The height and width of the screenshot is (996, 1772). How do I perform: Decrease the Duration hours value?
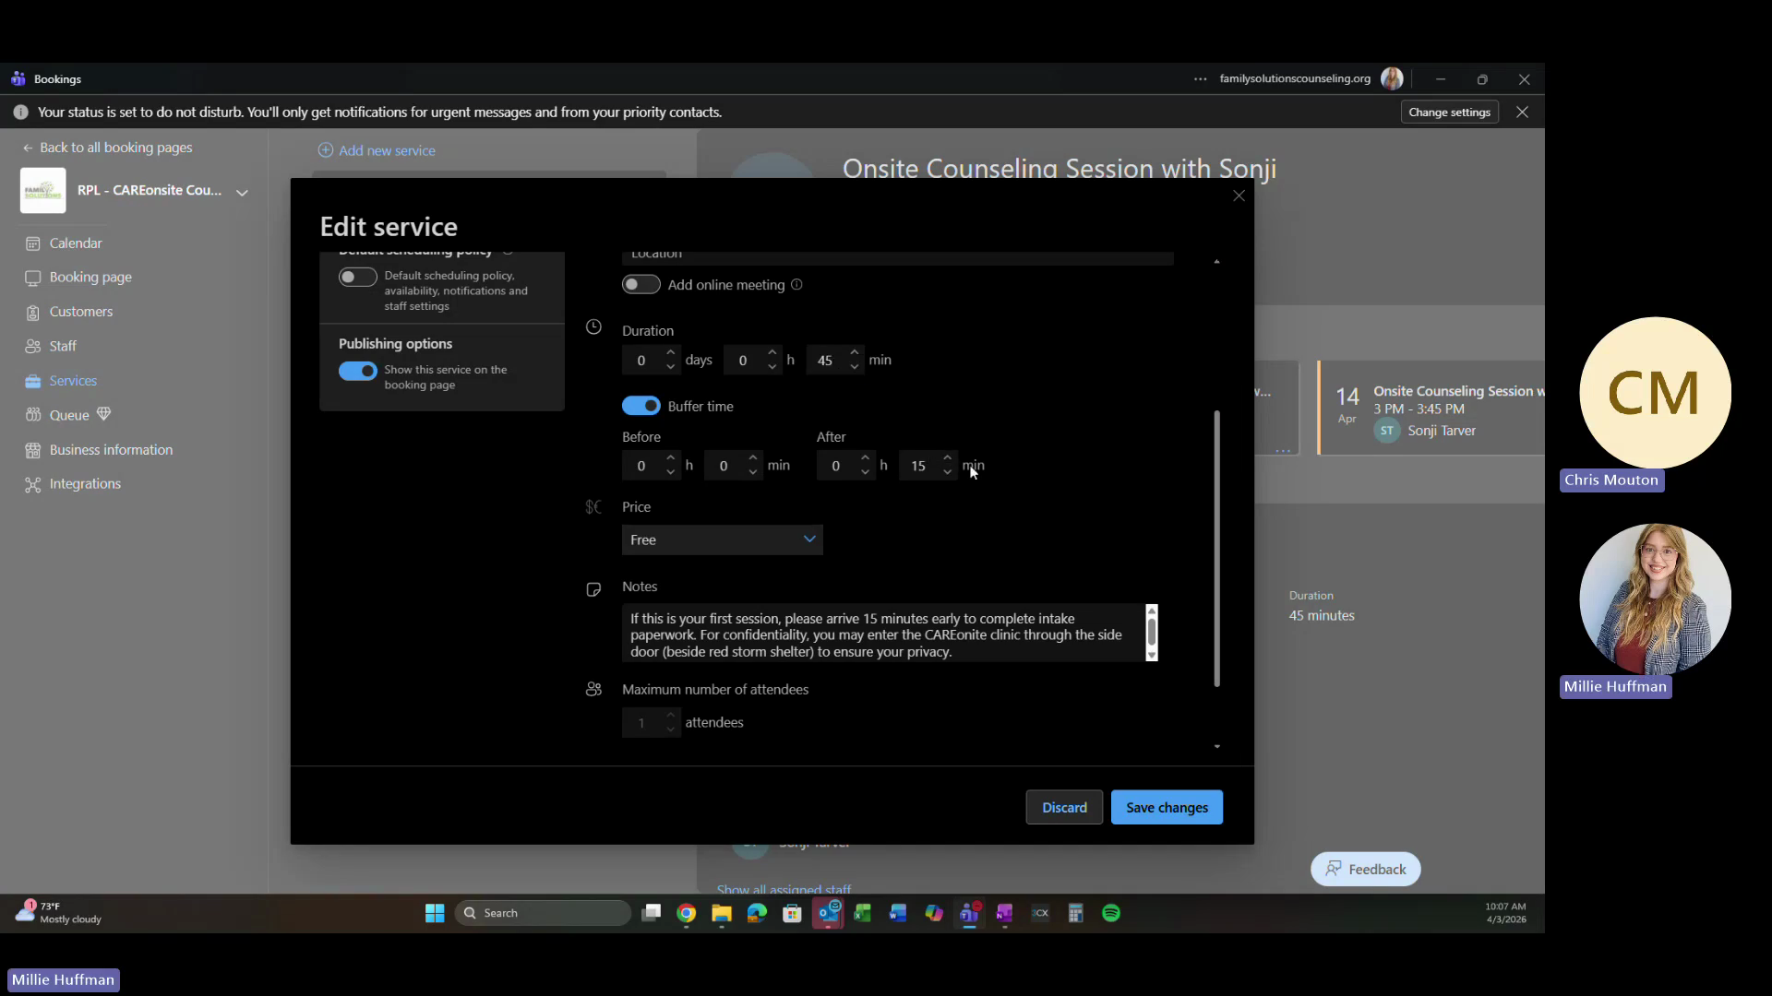click(772, 367)
